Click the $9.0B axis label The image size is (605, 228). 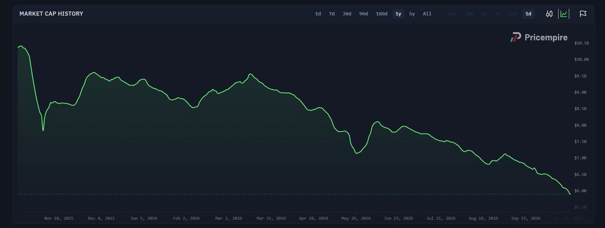580,93
